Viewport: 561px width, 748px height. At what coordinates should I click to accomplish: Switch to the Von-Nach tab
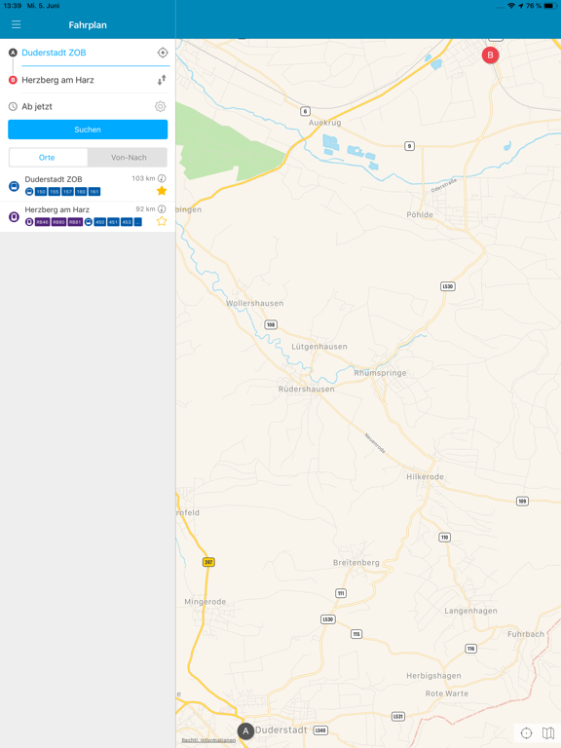(x=128, y=158)
